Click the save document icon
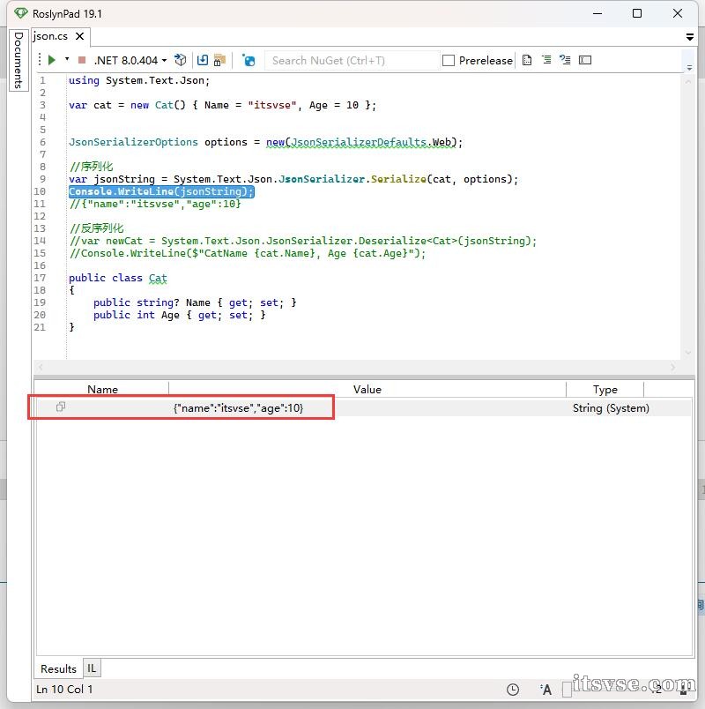The width and height of the screenshot is (705, 709). [x=203, y=60]
